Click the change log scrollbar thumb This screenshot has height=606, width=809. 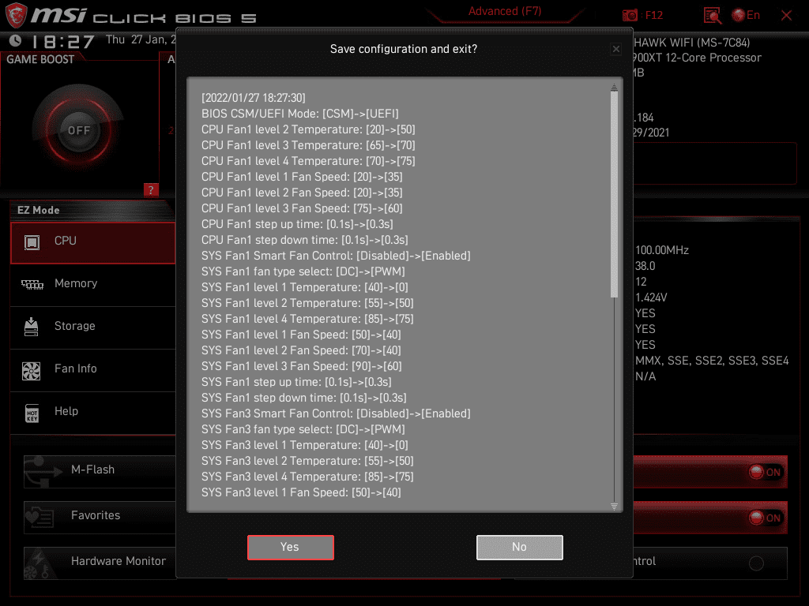[x=614, y=195]
